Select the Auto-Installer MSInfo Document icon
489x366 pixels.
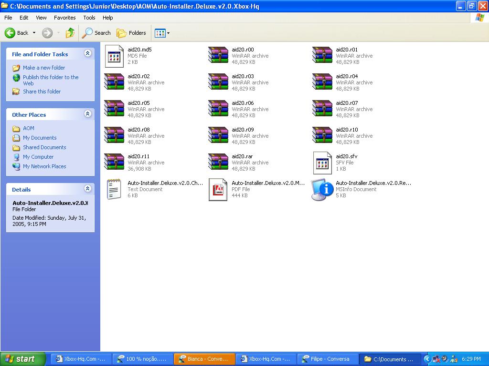point(322,190)
